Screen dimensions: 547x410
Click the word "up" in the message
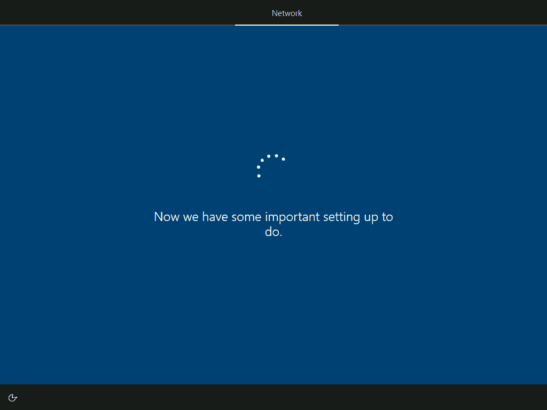371,217
